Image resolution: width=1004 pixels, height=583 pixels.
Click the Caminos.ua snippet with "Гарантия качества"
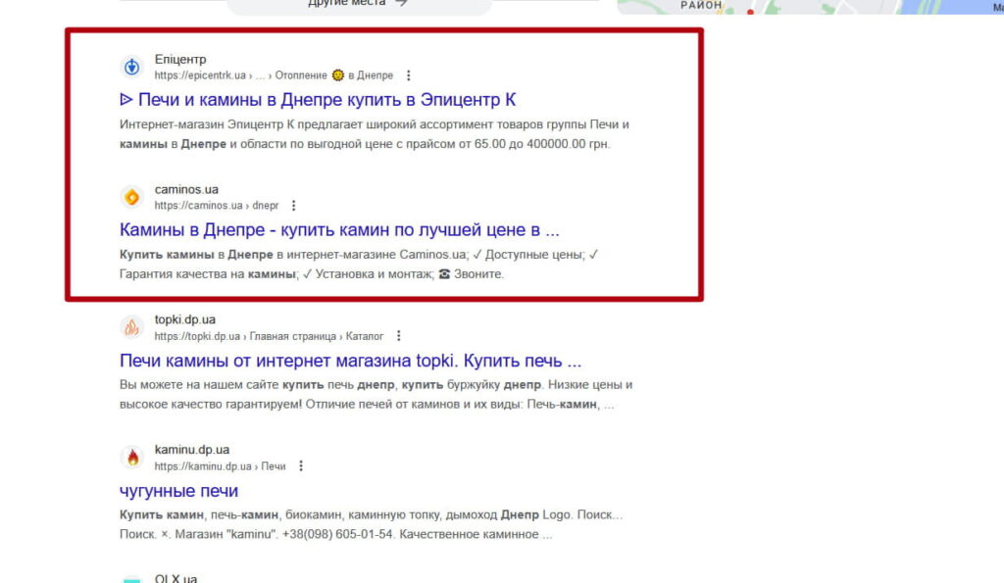(359, 265)
